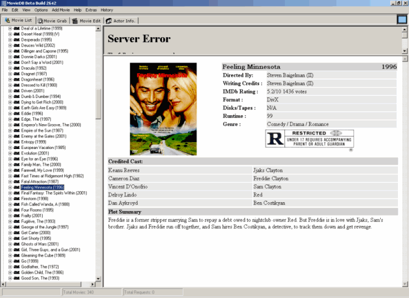Viewport: 409px width, 298px height.
Task: Click movie list horizontal scrollbar thumb
Action: tap(44, 284)
